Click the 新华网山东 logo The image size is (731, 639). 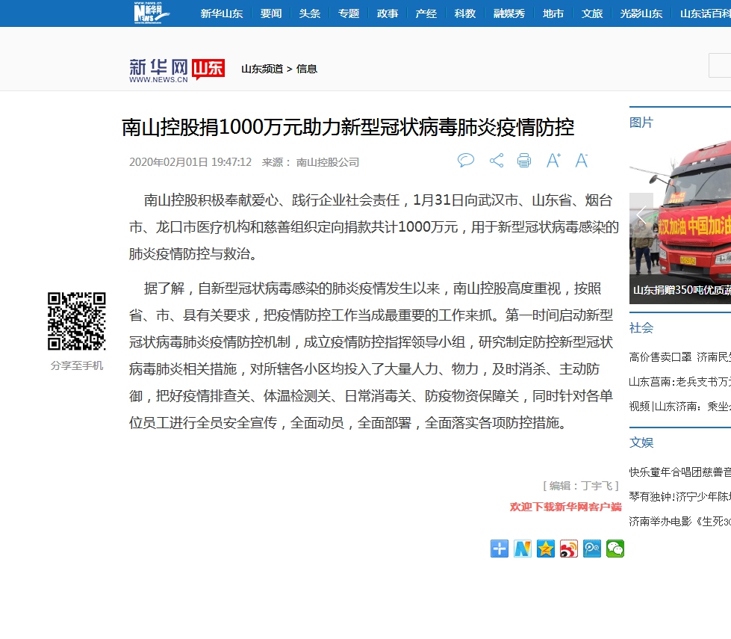[177, 70]
